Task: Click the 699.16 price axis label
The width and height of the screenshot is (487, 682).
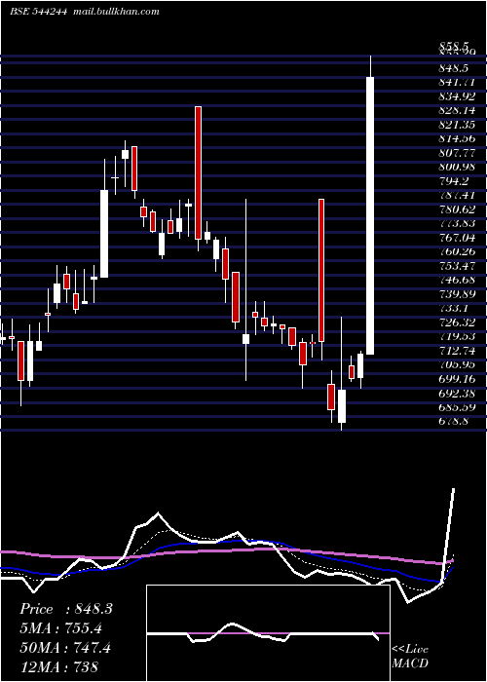Action: click(457, 378)
